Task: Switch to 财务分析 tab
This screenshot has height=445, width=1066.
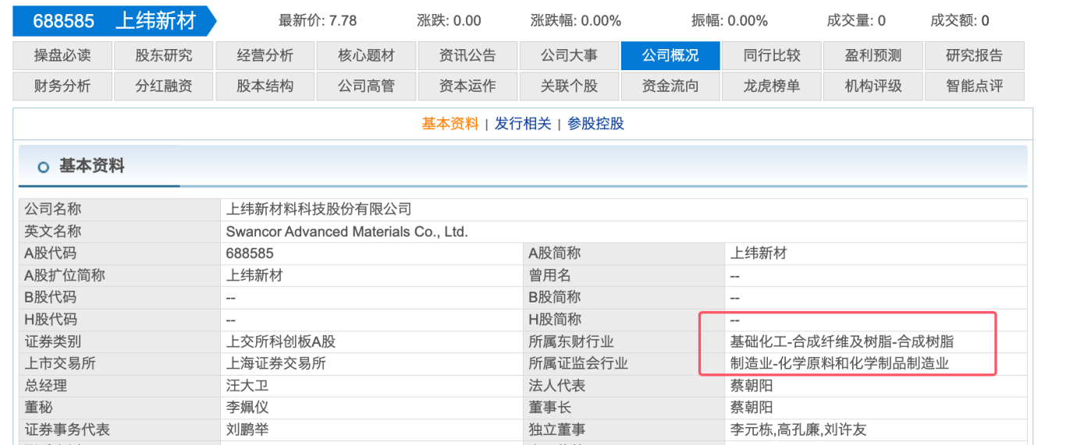Action: pos(62,87)
